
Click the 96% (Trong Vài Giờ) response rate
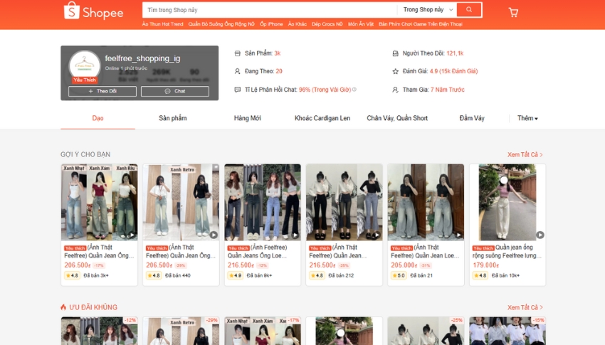[x=325, y=90]
